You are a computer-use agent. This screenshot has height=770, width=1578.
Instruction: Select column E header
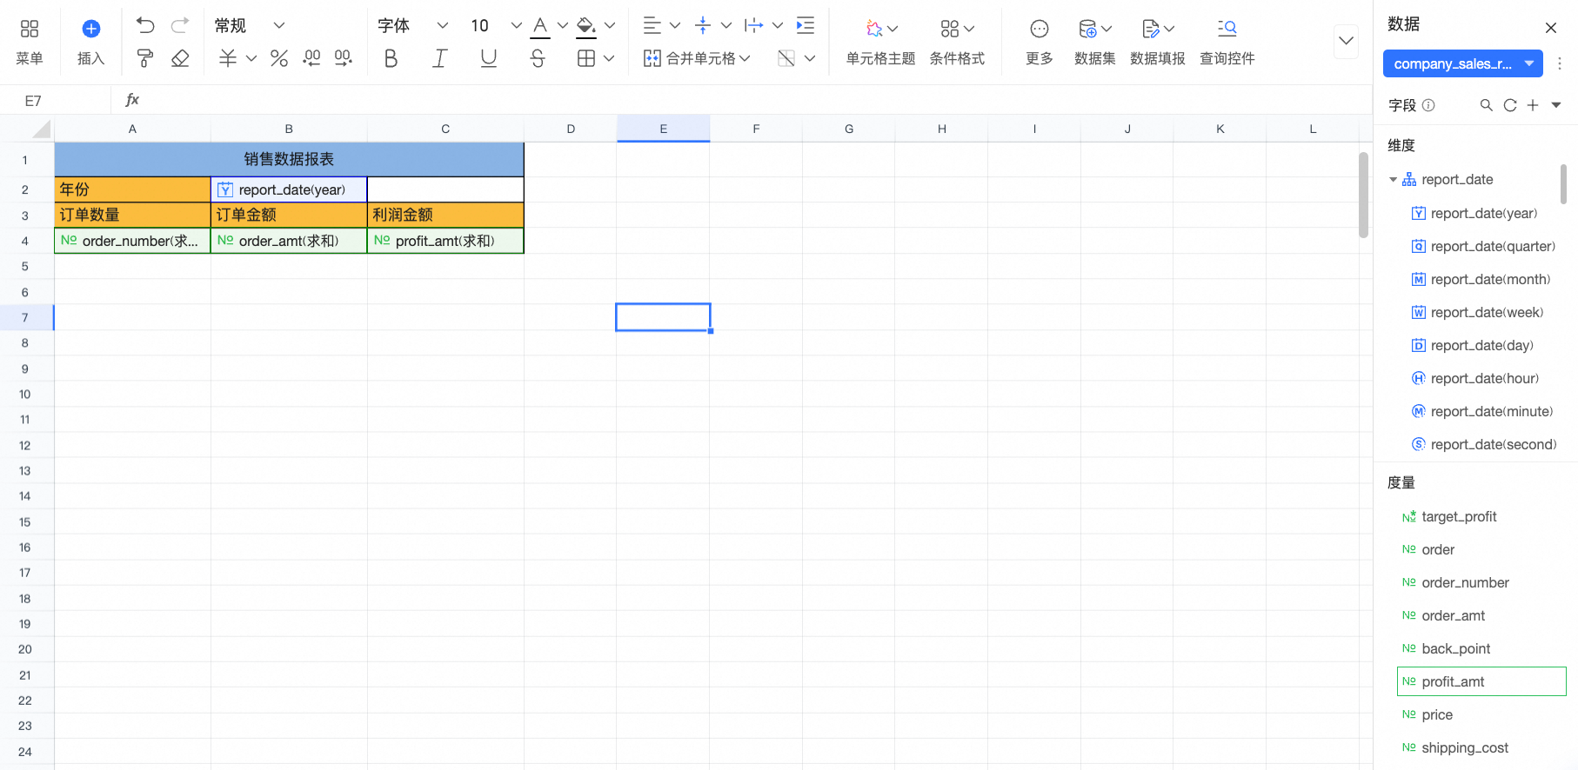663,129
